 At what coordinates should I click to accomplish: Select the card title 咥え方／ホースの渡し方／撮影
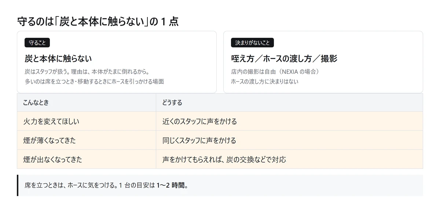point(284,58)
